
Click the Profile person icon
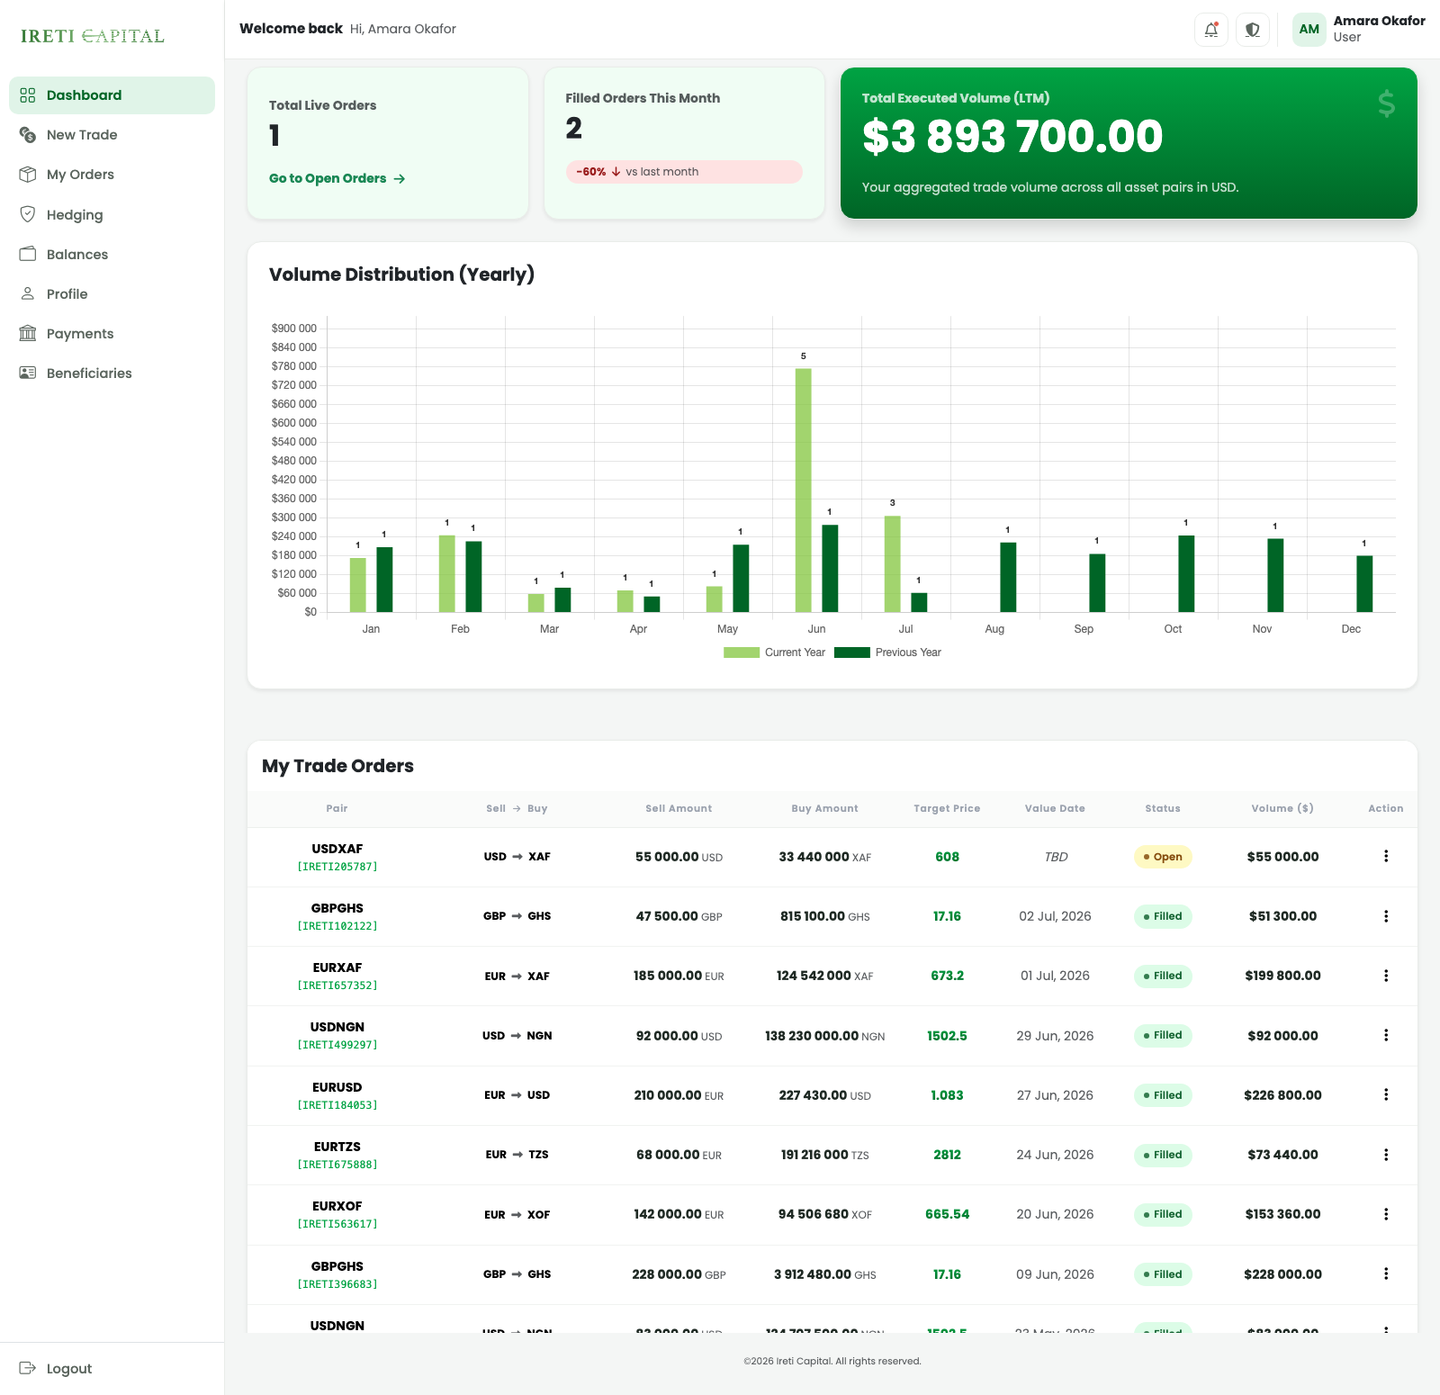[x=28, y=293]
